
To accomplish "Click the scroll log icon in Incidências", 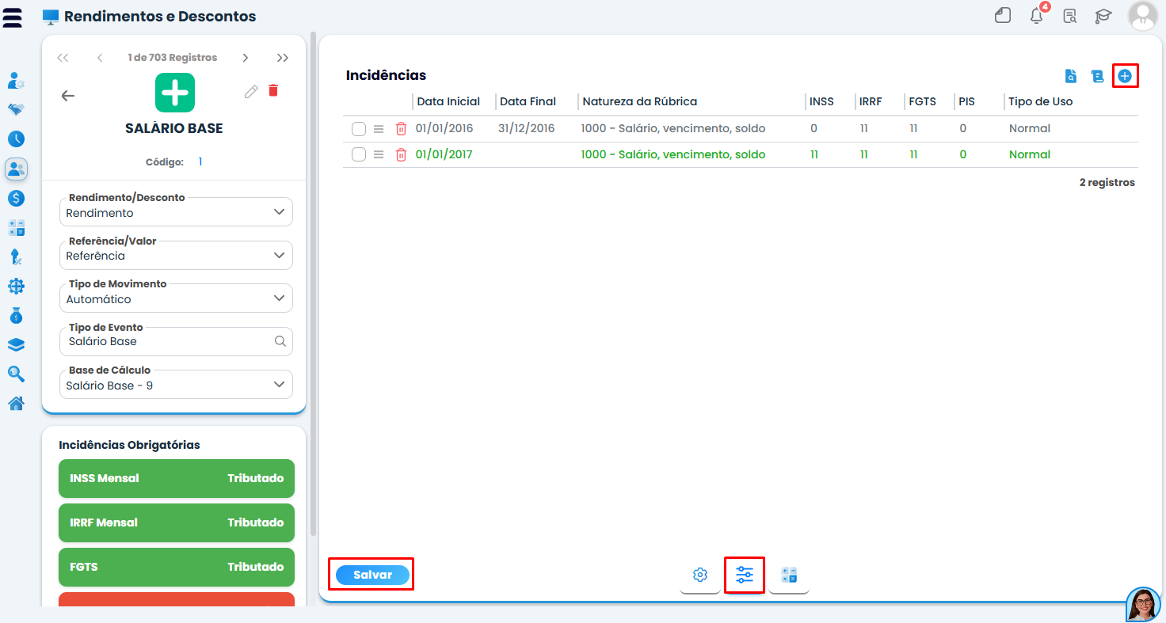I will pos(1097,76).
